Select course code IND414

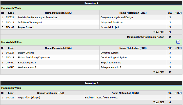9,22
